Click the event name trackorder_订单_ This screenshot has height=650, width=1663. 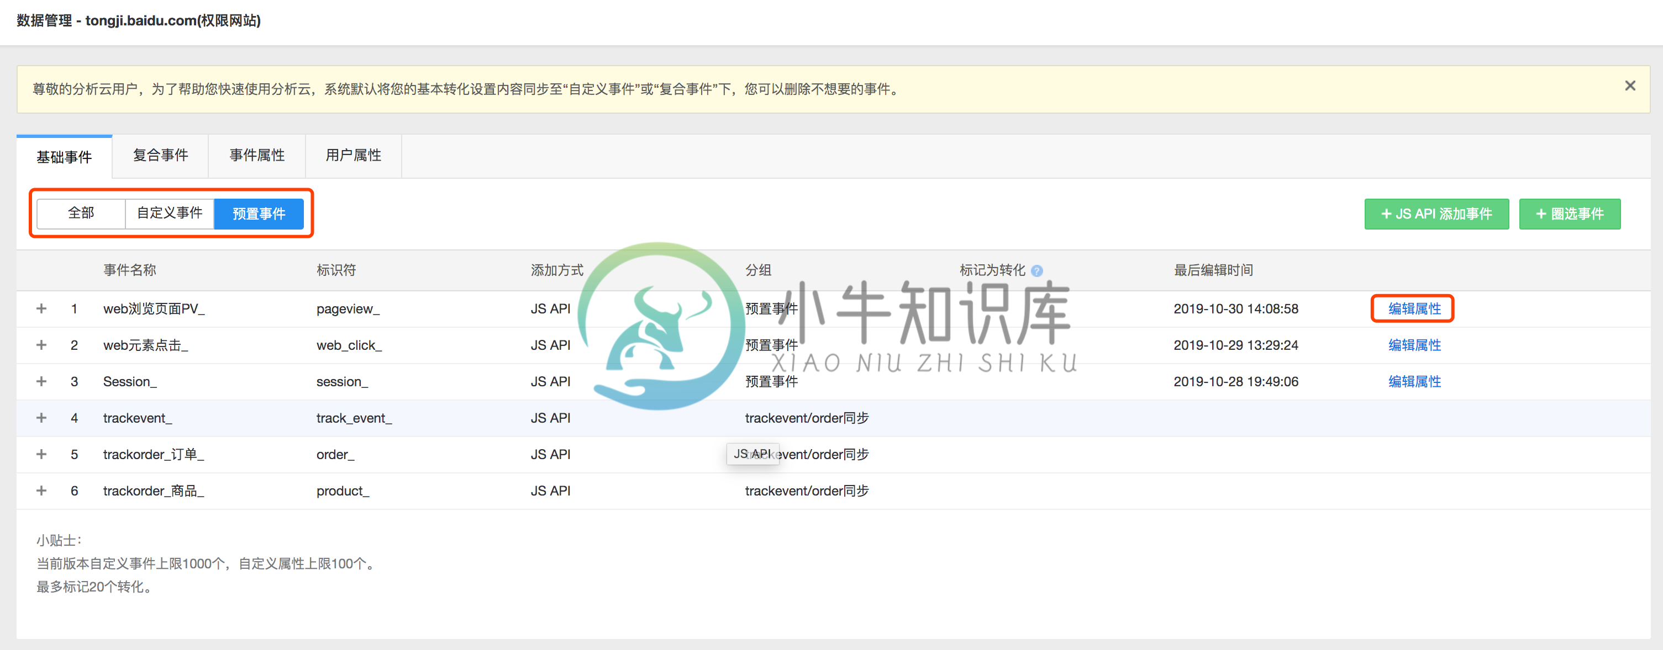[154, 455]
